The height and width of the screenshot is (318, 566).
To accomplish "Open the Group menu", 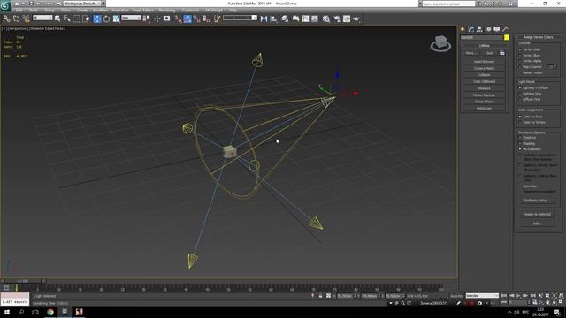I will click(50, 10).
